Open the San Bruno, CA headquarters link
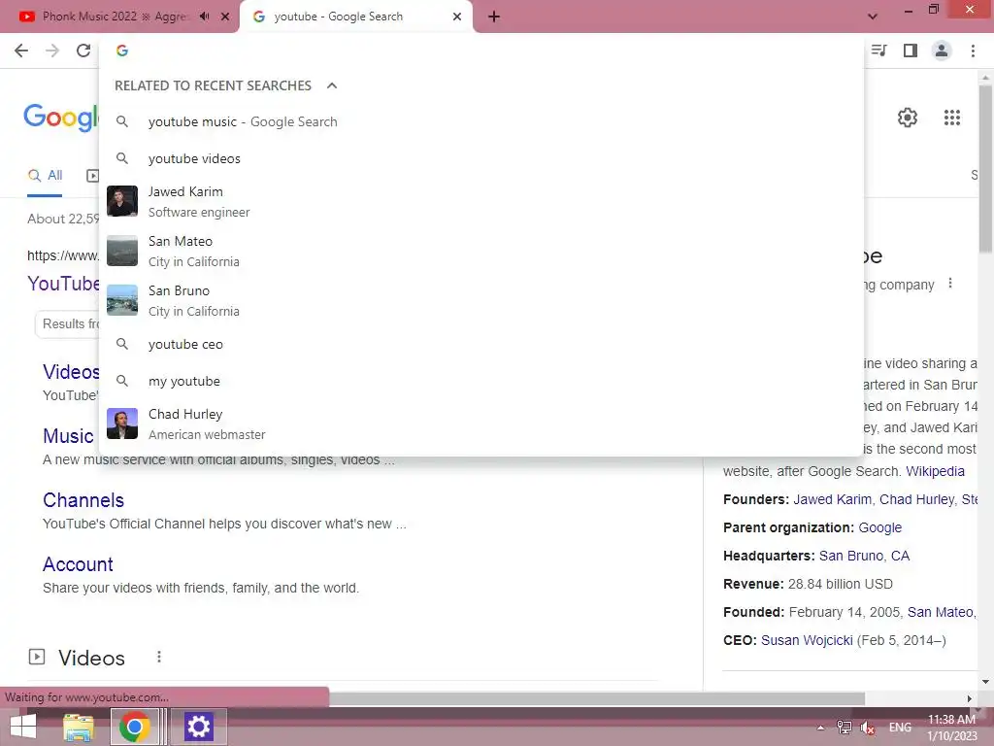Image resolution: width=994 pixels, height=746 pixels. click(864, 557)
